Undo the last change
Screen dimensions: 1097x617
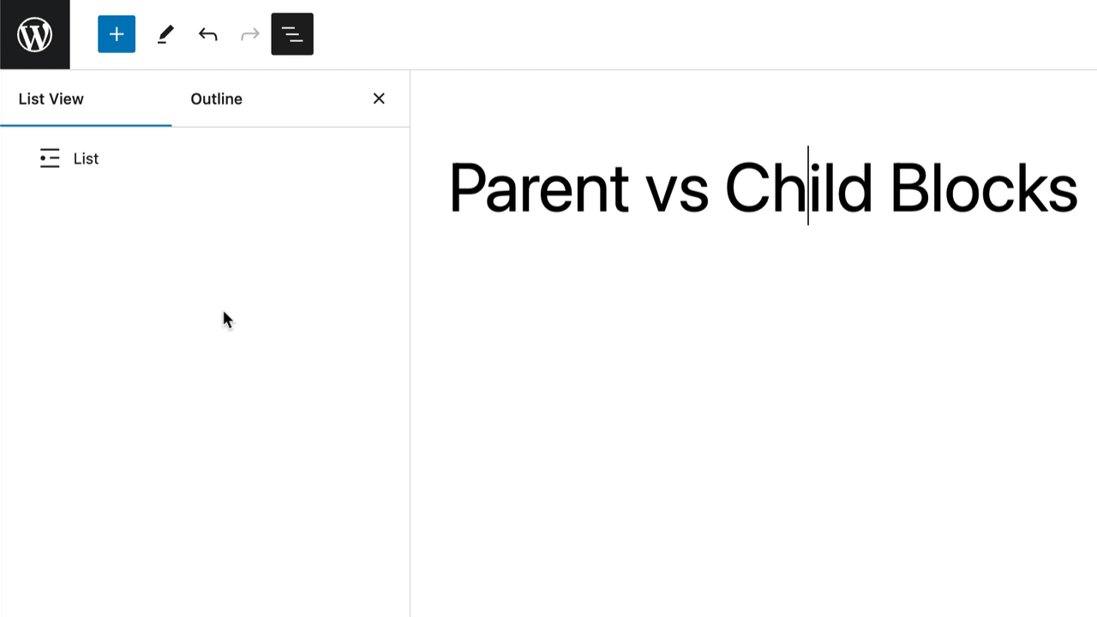click(x=207, y=34)
